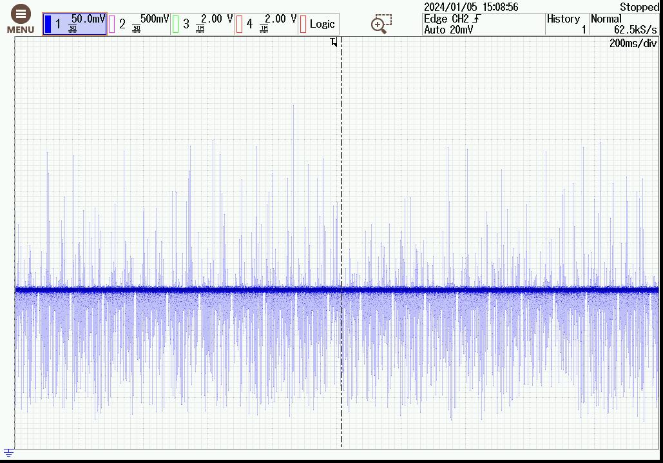Click the Auto 20mV trigger level text
Image resolution: width=663 pixels, height=463 pixels.
click(x=448, y=30)
